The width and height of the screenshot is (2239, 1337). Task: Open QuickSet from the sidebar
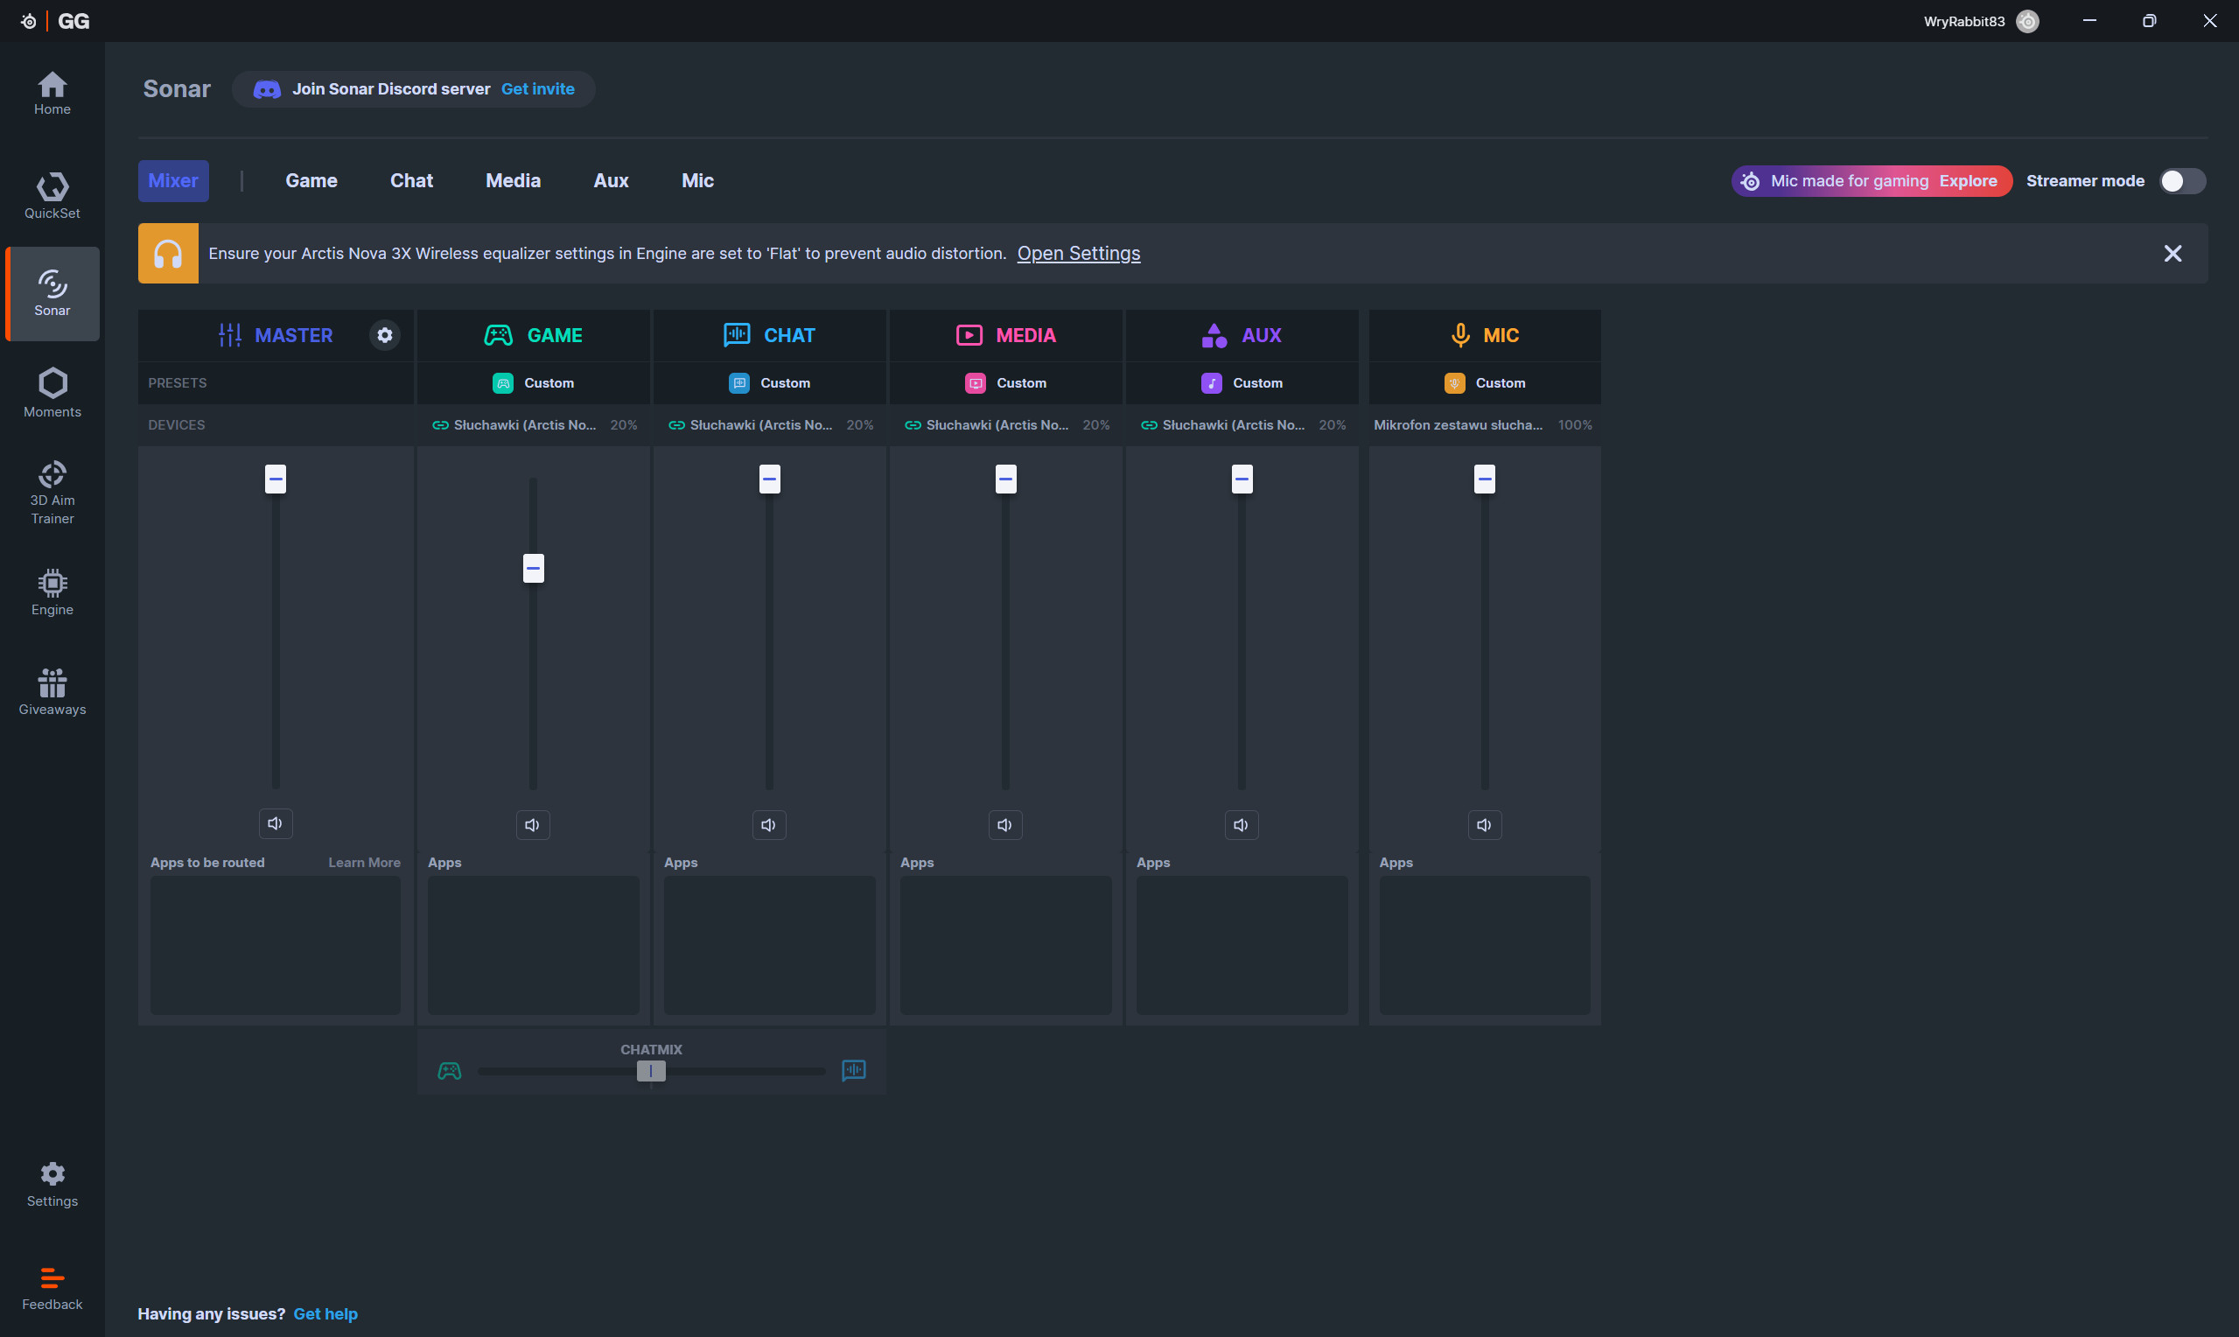tap(52, 195)
